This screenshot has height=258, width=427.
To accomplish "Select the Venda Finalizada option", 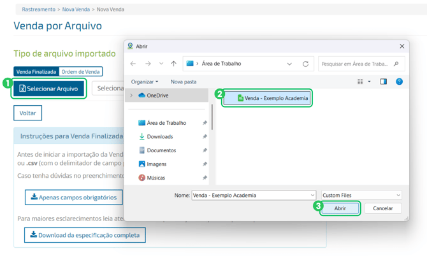I will click(x=36, y=72).
